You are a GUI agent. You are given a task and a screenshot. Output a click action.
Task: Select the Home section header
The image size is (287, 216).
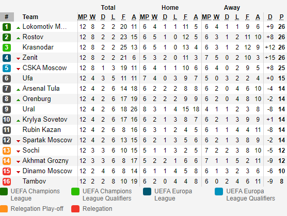pyautogui.click(x=170, y=8)
